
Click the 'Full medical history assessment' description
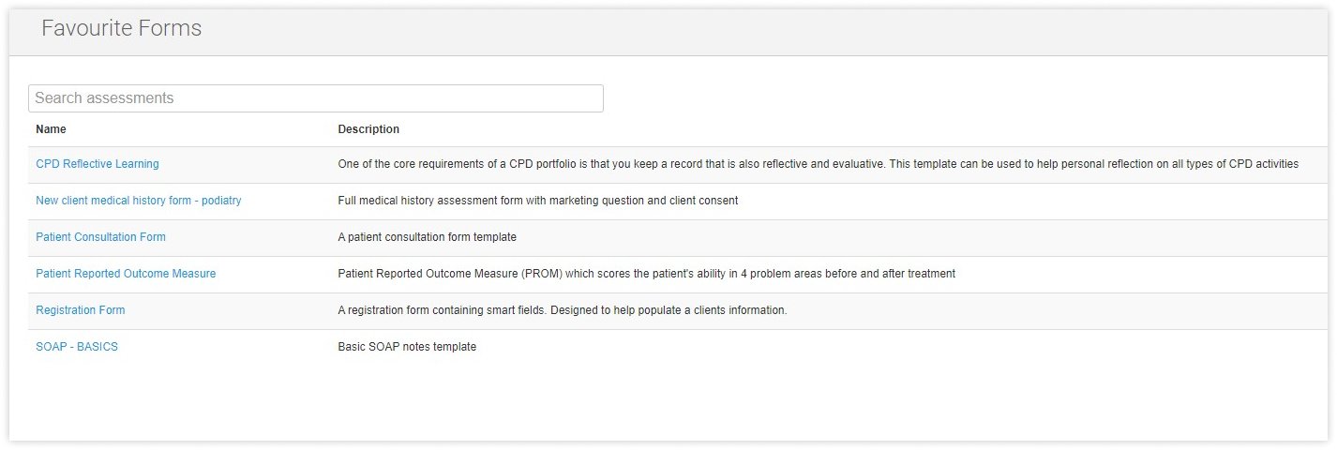coord(537,201)
